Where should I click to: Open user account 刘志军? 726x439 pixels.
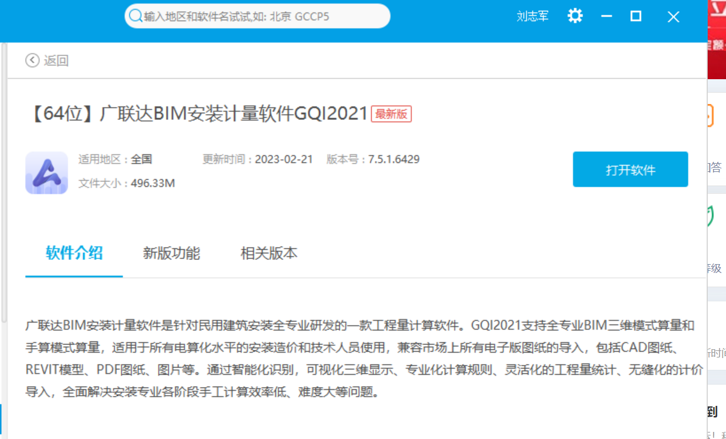[x=532, y=17]
